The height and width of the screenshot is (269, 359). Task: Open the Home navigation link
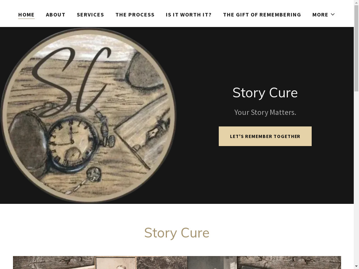click(x=26, y=15)
